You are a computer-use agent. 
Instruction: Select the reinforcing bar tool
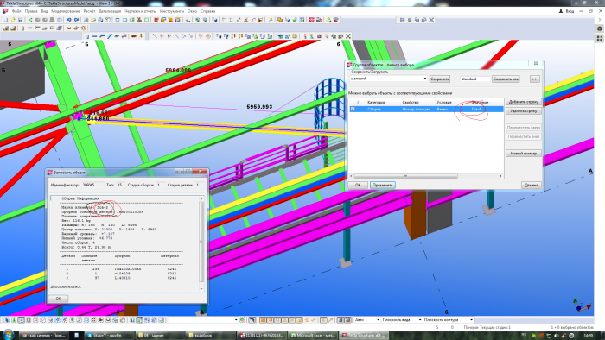[x=69, y=28]
